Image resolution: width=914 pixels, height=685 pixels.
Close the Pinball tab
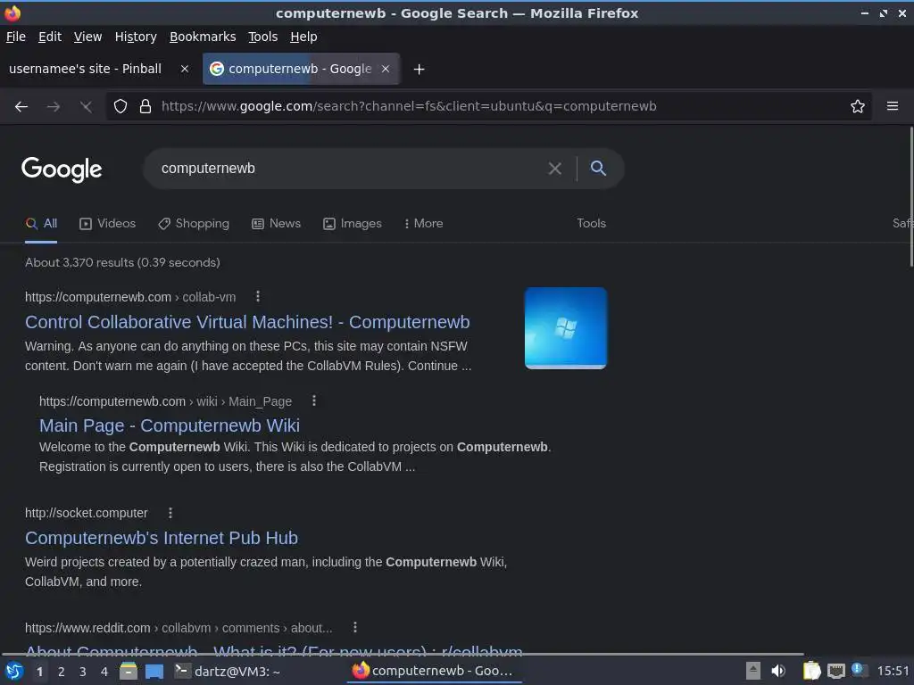[x=185, y=69]
